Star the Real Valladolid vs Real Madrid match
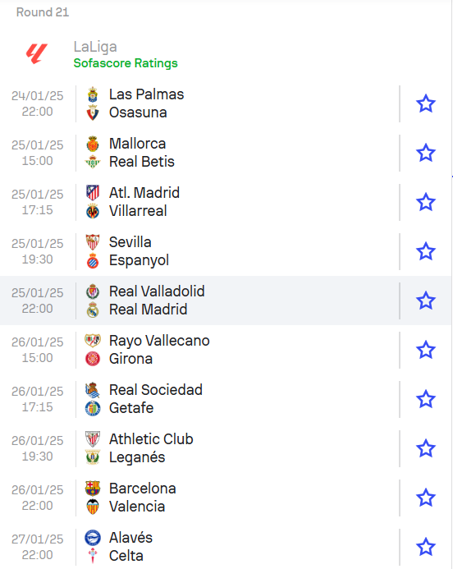This screenshot has width=453, height=569. coord(425,301)
